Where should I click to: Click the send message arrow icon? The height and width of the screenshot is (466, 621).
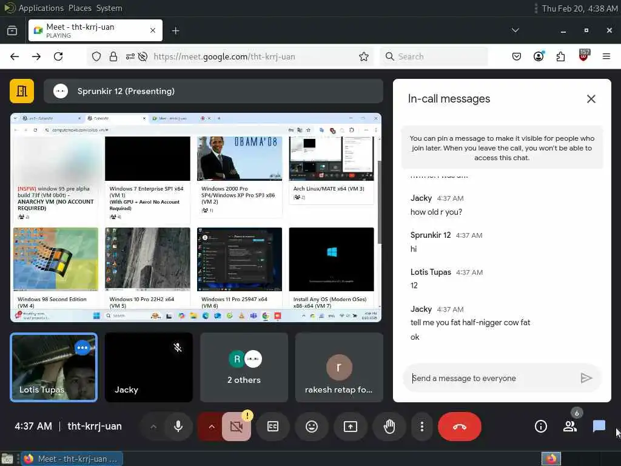click(586, 378)
